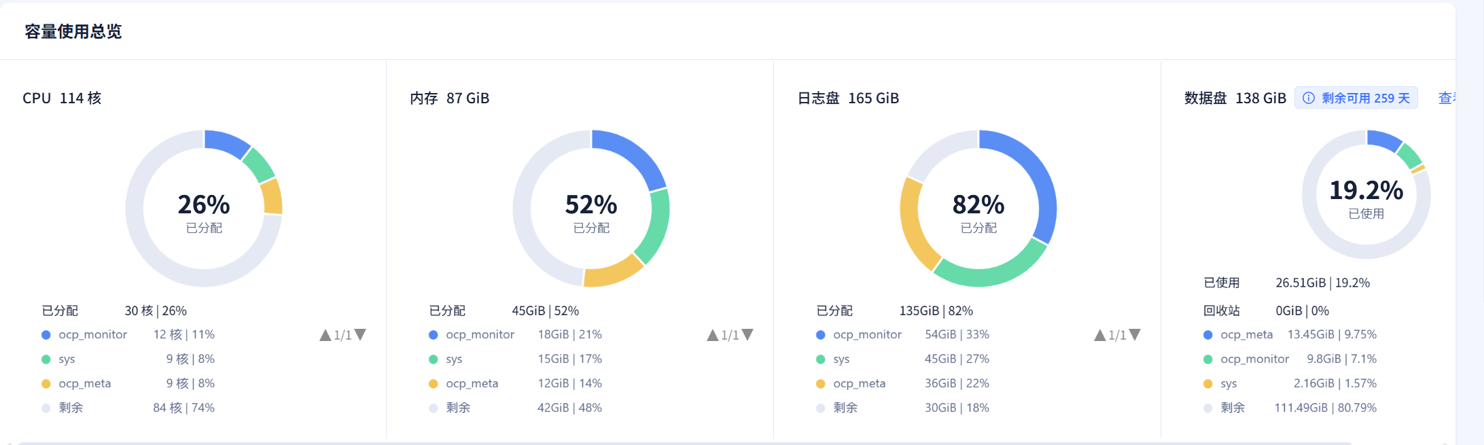Click the horizontal scrollbar at the panel bottom

click(x=679, y=442)
